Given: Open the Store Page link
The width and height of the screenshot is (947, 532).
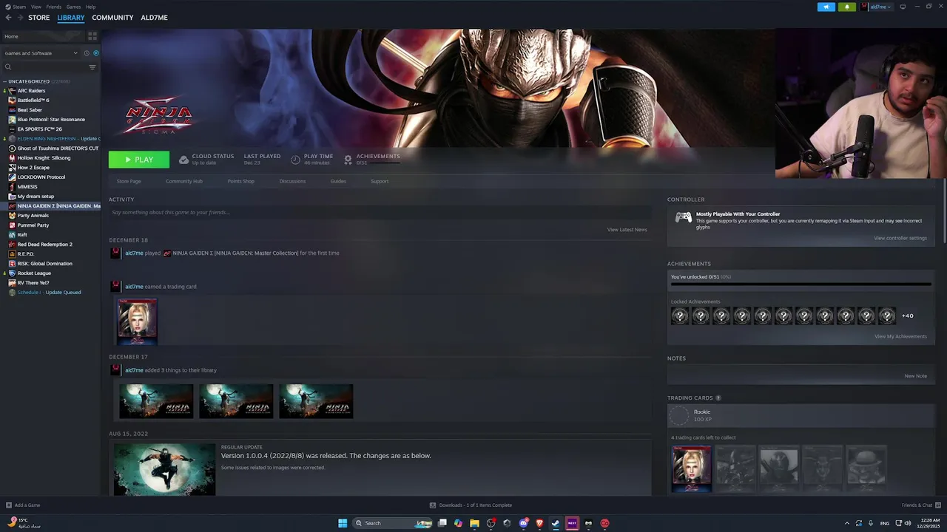Looking at the screenshot, I should coord(129,181).
